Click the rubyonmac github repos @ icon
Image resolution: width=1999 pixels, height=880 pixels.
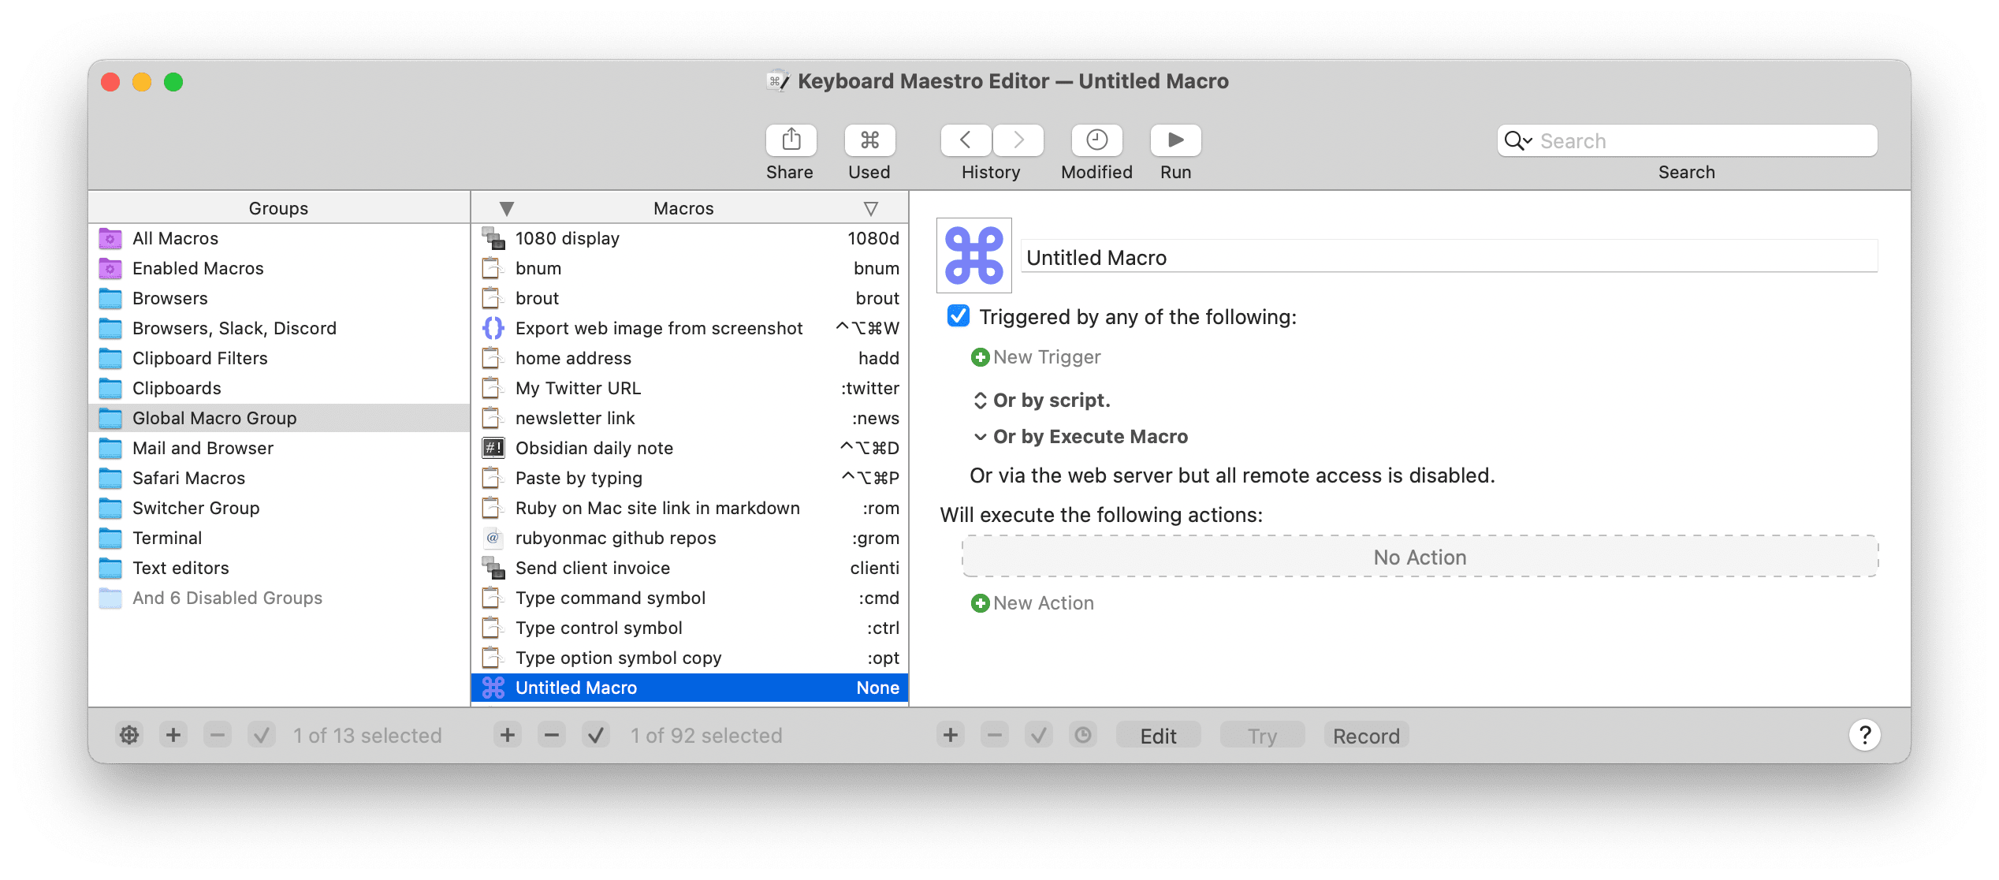tap(493, 538)
